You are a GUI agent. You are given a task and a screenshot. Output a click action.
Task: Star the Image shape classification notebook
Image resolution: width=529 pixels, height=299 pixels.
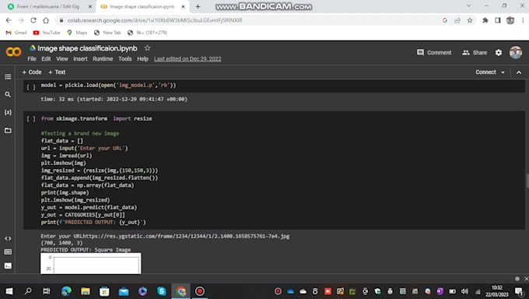pos(148,48)
